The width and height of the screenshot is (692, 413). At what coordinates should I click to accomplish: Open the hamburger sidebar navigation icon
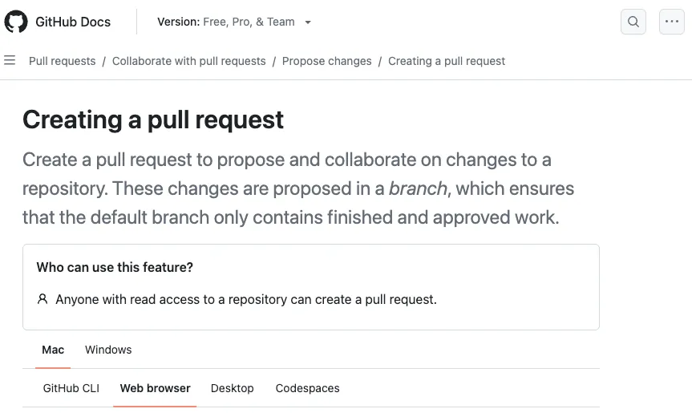tap(10, 61)
